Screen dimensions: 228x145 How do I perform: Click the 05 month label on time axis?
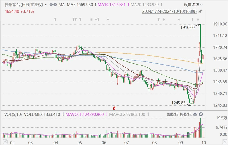[x=80, y=143]
